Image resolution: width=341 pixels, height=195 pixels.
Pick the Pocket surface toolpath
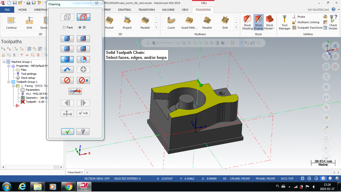click(x=109, y=22)
